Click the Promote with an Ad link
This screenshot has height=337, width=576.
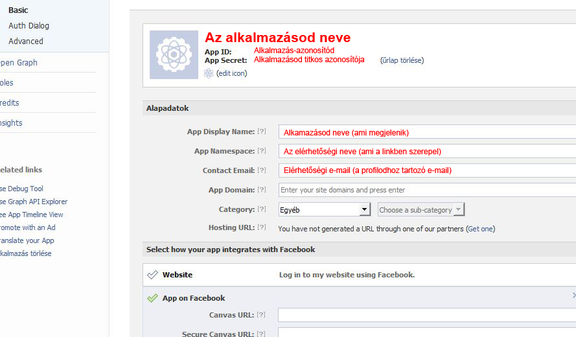pos(28,227)
